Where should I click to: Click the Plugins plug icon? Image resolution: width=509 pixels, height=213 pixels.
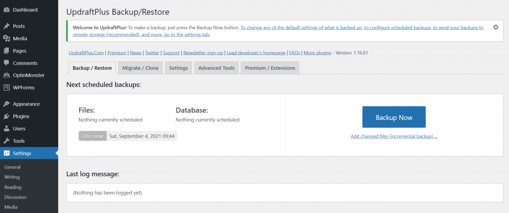click(x=6, y=116)
